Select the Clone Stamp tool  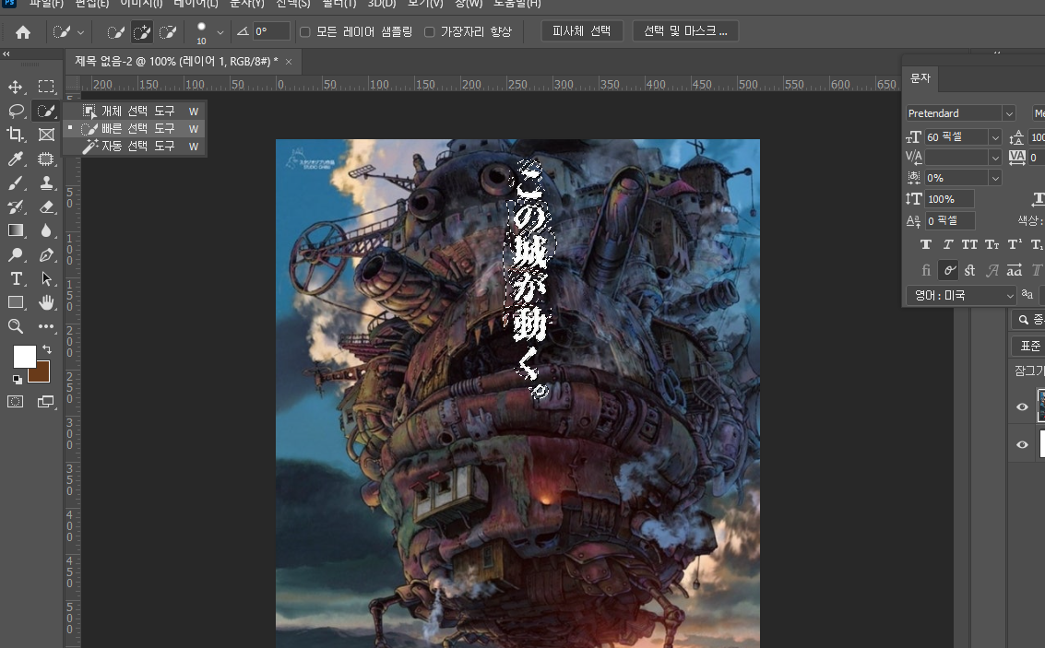coord(46,183)
